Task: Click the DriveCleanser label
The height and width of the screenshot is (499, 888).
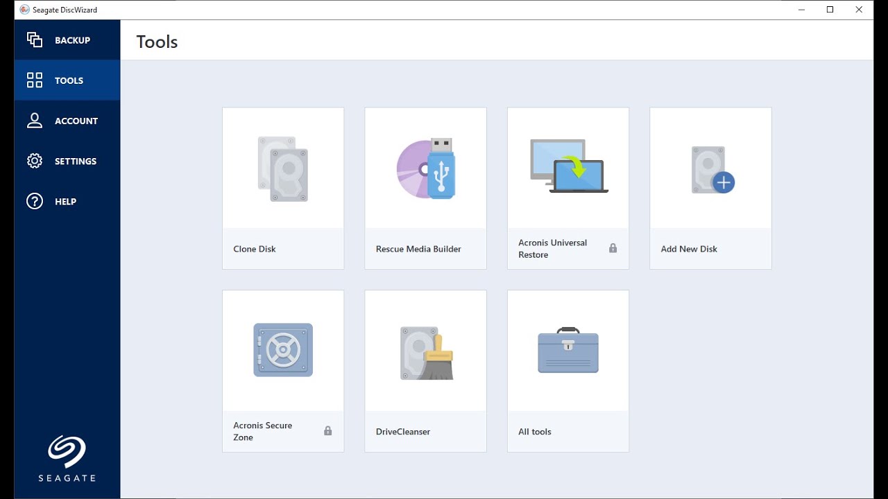Action: tap(403, 432)
